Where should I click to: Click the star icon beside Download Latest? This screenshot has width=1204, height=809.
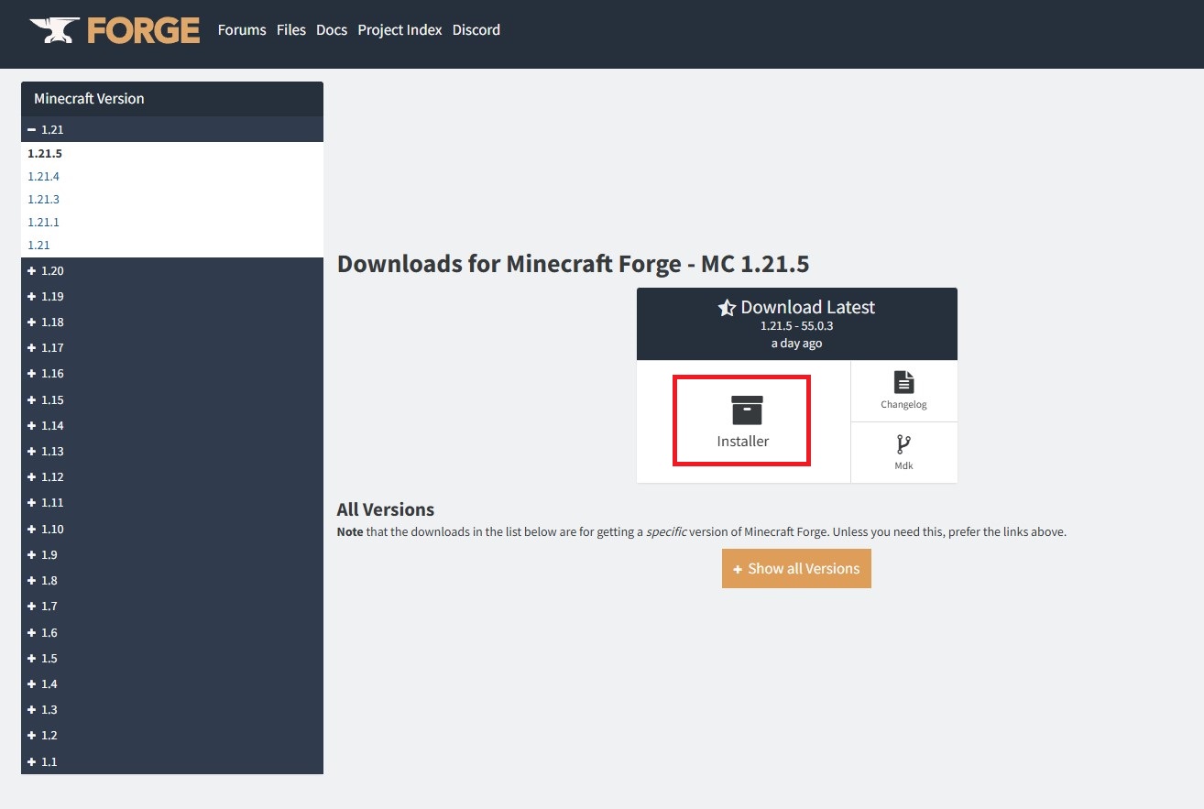tap(727, 308)
